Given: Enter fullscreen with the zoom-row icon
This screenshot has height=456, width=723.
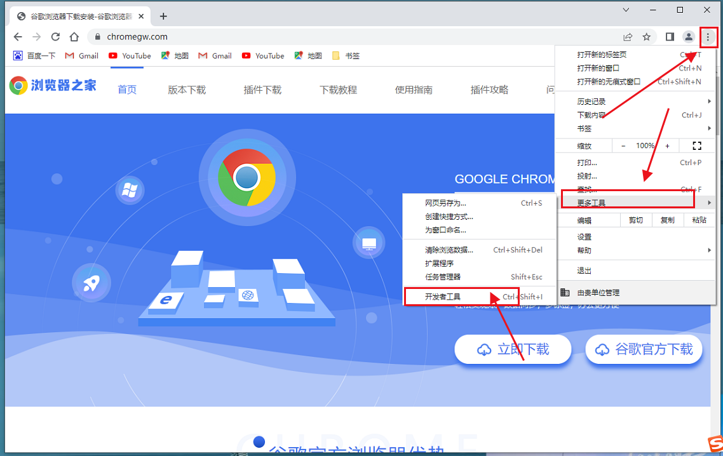Looking at the screenshot, I should point(697,145).
